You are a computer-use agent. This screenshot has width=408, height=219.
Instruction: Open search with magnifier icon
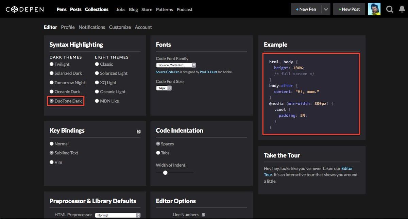[390, 9]
